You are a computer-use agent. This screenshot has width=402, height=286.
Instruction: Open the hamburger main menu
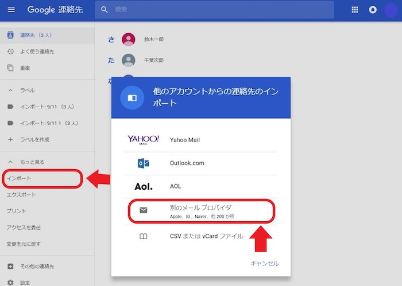pyautogui.click(x=11, y=10)
